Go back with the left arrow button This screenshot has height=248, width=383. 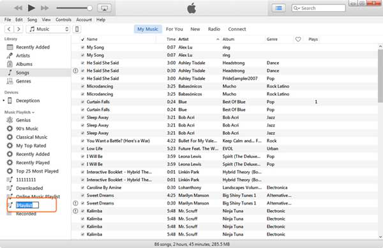click(x=9, y=29)
